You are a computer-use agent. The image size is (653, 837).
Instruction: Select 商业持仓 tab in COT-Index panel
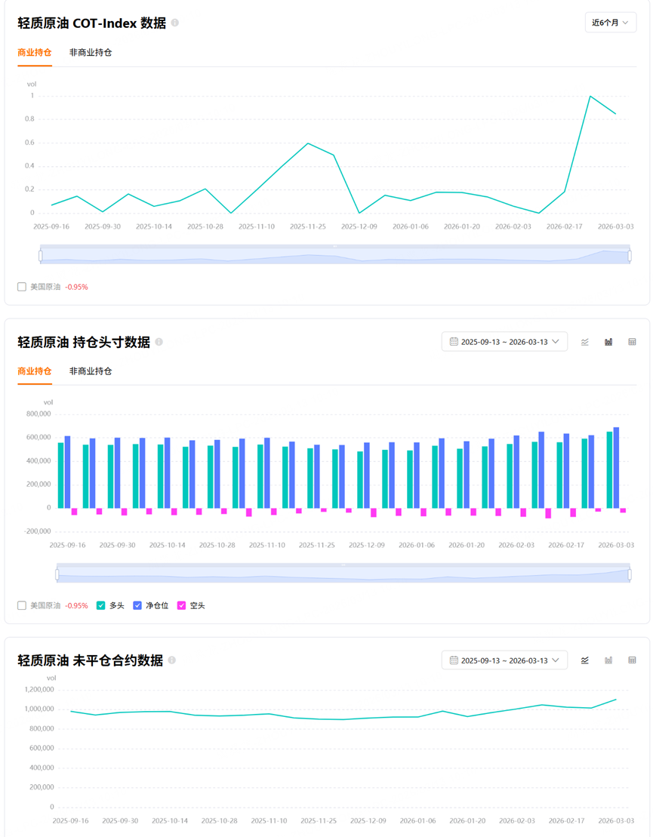pos(35,52)
